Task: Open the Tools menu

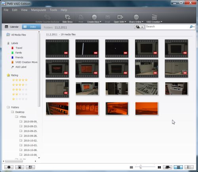Action: coord(53,10)
